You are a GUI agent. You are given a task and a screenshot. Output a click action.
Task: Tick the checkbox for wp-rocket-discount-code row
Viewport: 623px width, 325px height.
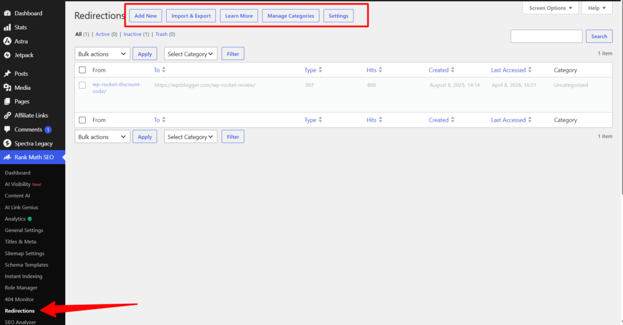[x=82, y=85]
